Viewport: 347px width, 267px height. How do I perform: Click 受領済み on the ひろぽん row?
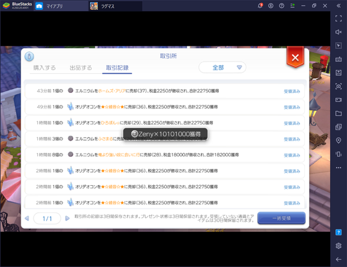292,123
